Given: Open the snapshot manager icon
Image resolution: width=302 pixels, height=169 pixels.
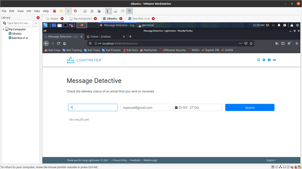Looking at the screenshot, I should (x=99, y=11).
